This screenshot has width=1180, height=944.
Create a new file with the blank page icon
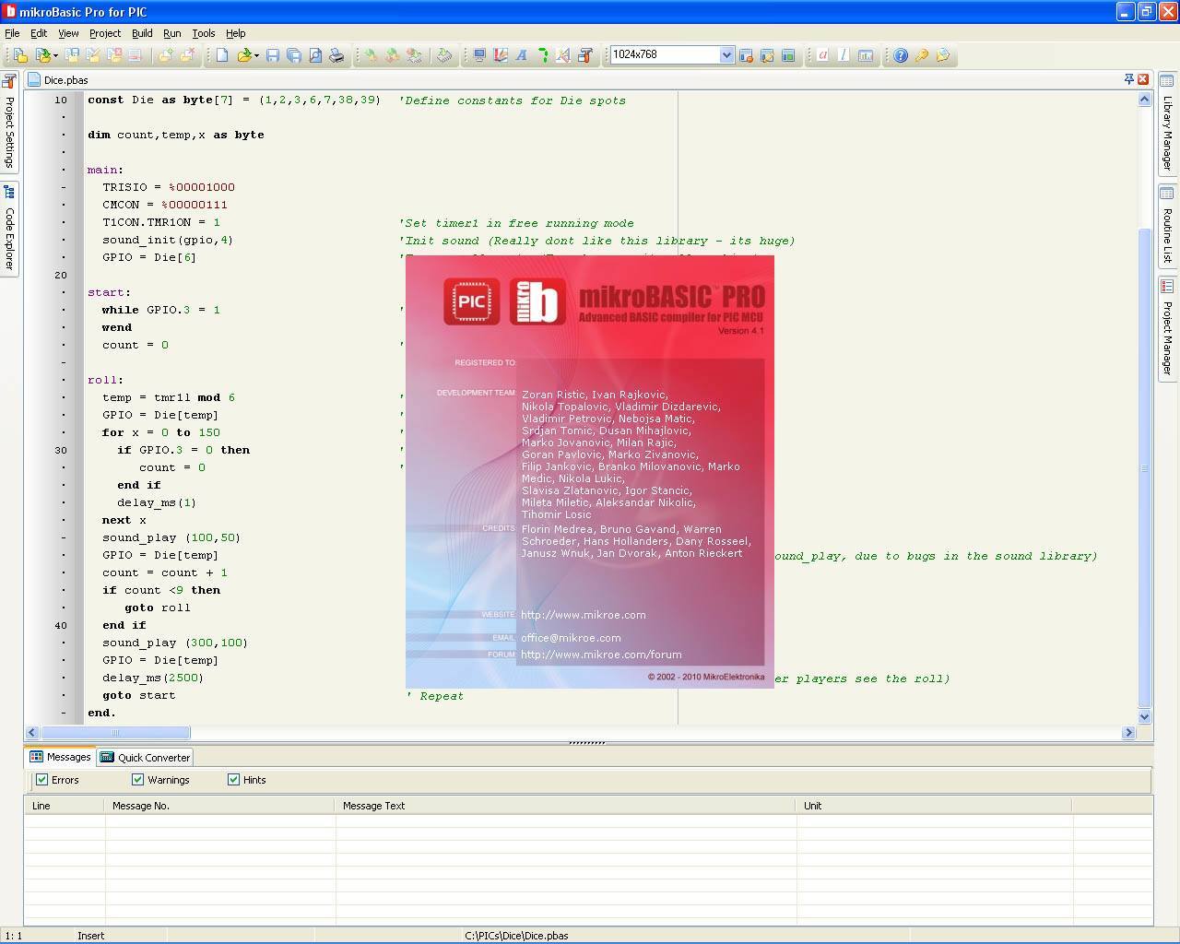coord(222,55)
